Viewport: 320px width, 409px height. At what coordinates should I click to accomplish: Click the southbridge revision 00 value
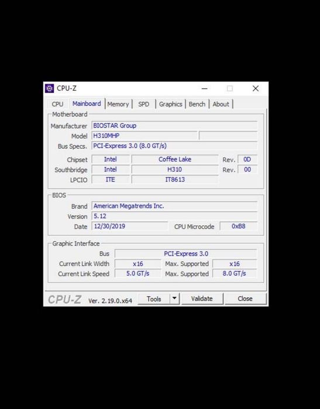247,169
